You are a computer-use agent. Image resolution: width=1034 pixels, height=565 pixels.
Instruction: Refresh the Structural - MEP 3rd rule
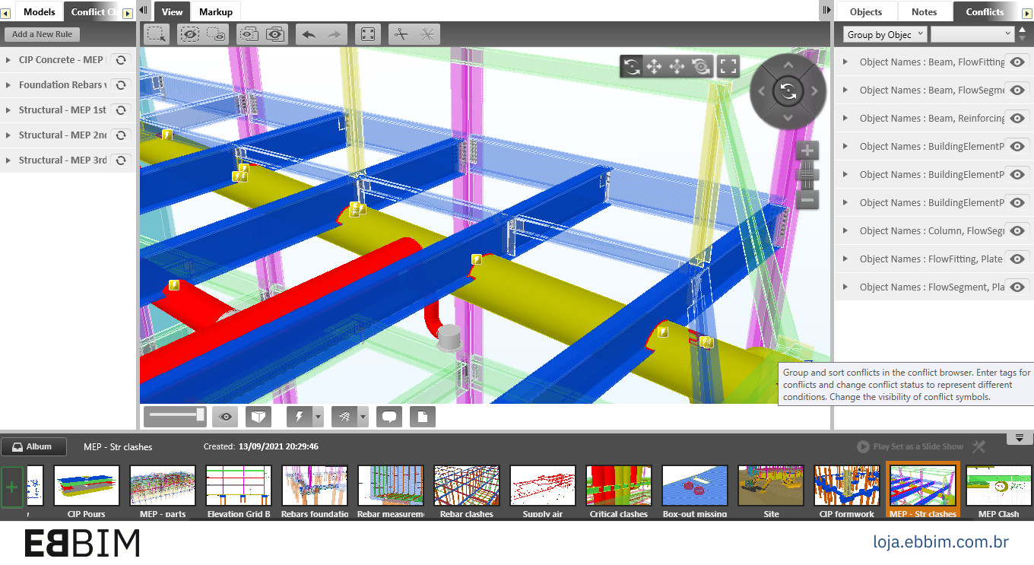120,160
